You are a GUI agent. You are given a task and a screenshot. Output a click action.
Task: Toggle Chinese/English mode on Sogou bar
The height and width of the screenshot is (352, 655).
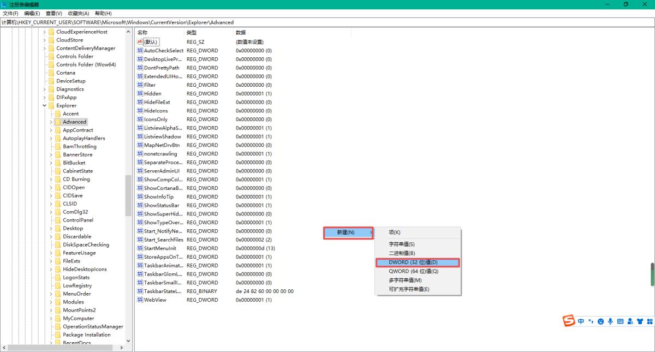[581, 321]
